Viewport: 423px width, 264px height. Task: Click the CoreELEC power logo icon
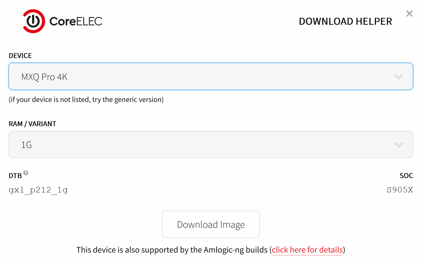point(34,21)
